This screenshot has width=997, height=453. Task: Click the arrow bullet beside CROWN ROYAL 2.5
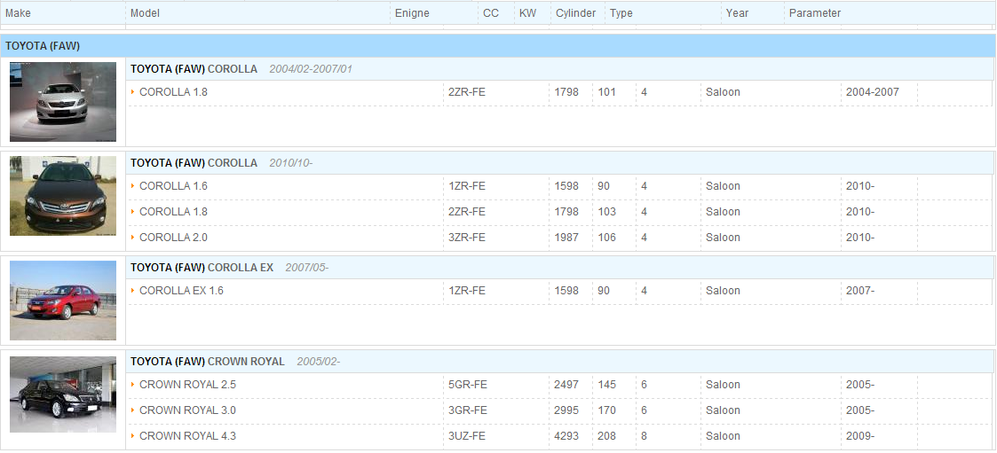pyautogui.click(x=133, y=385)
